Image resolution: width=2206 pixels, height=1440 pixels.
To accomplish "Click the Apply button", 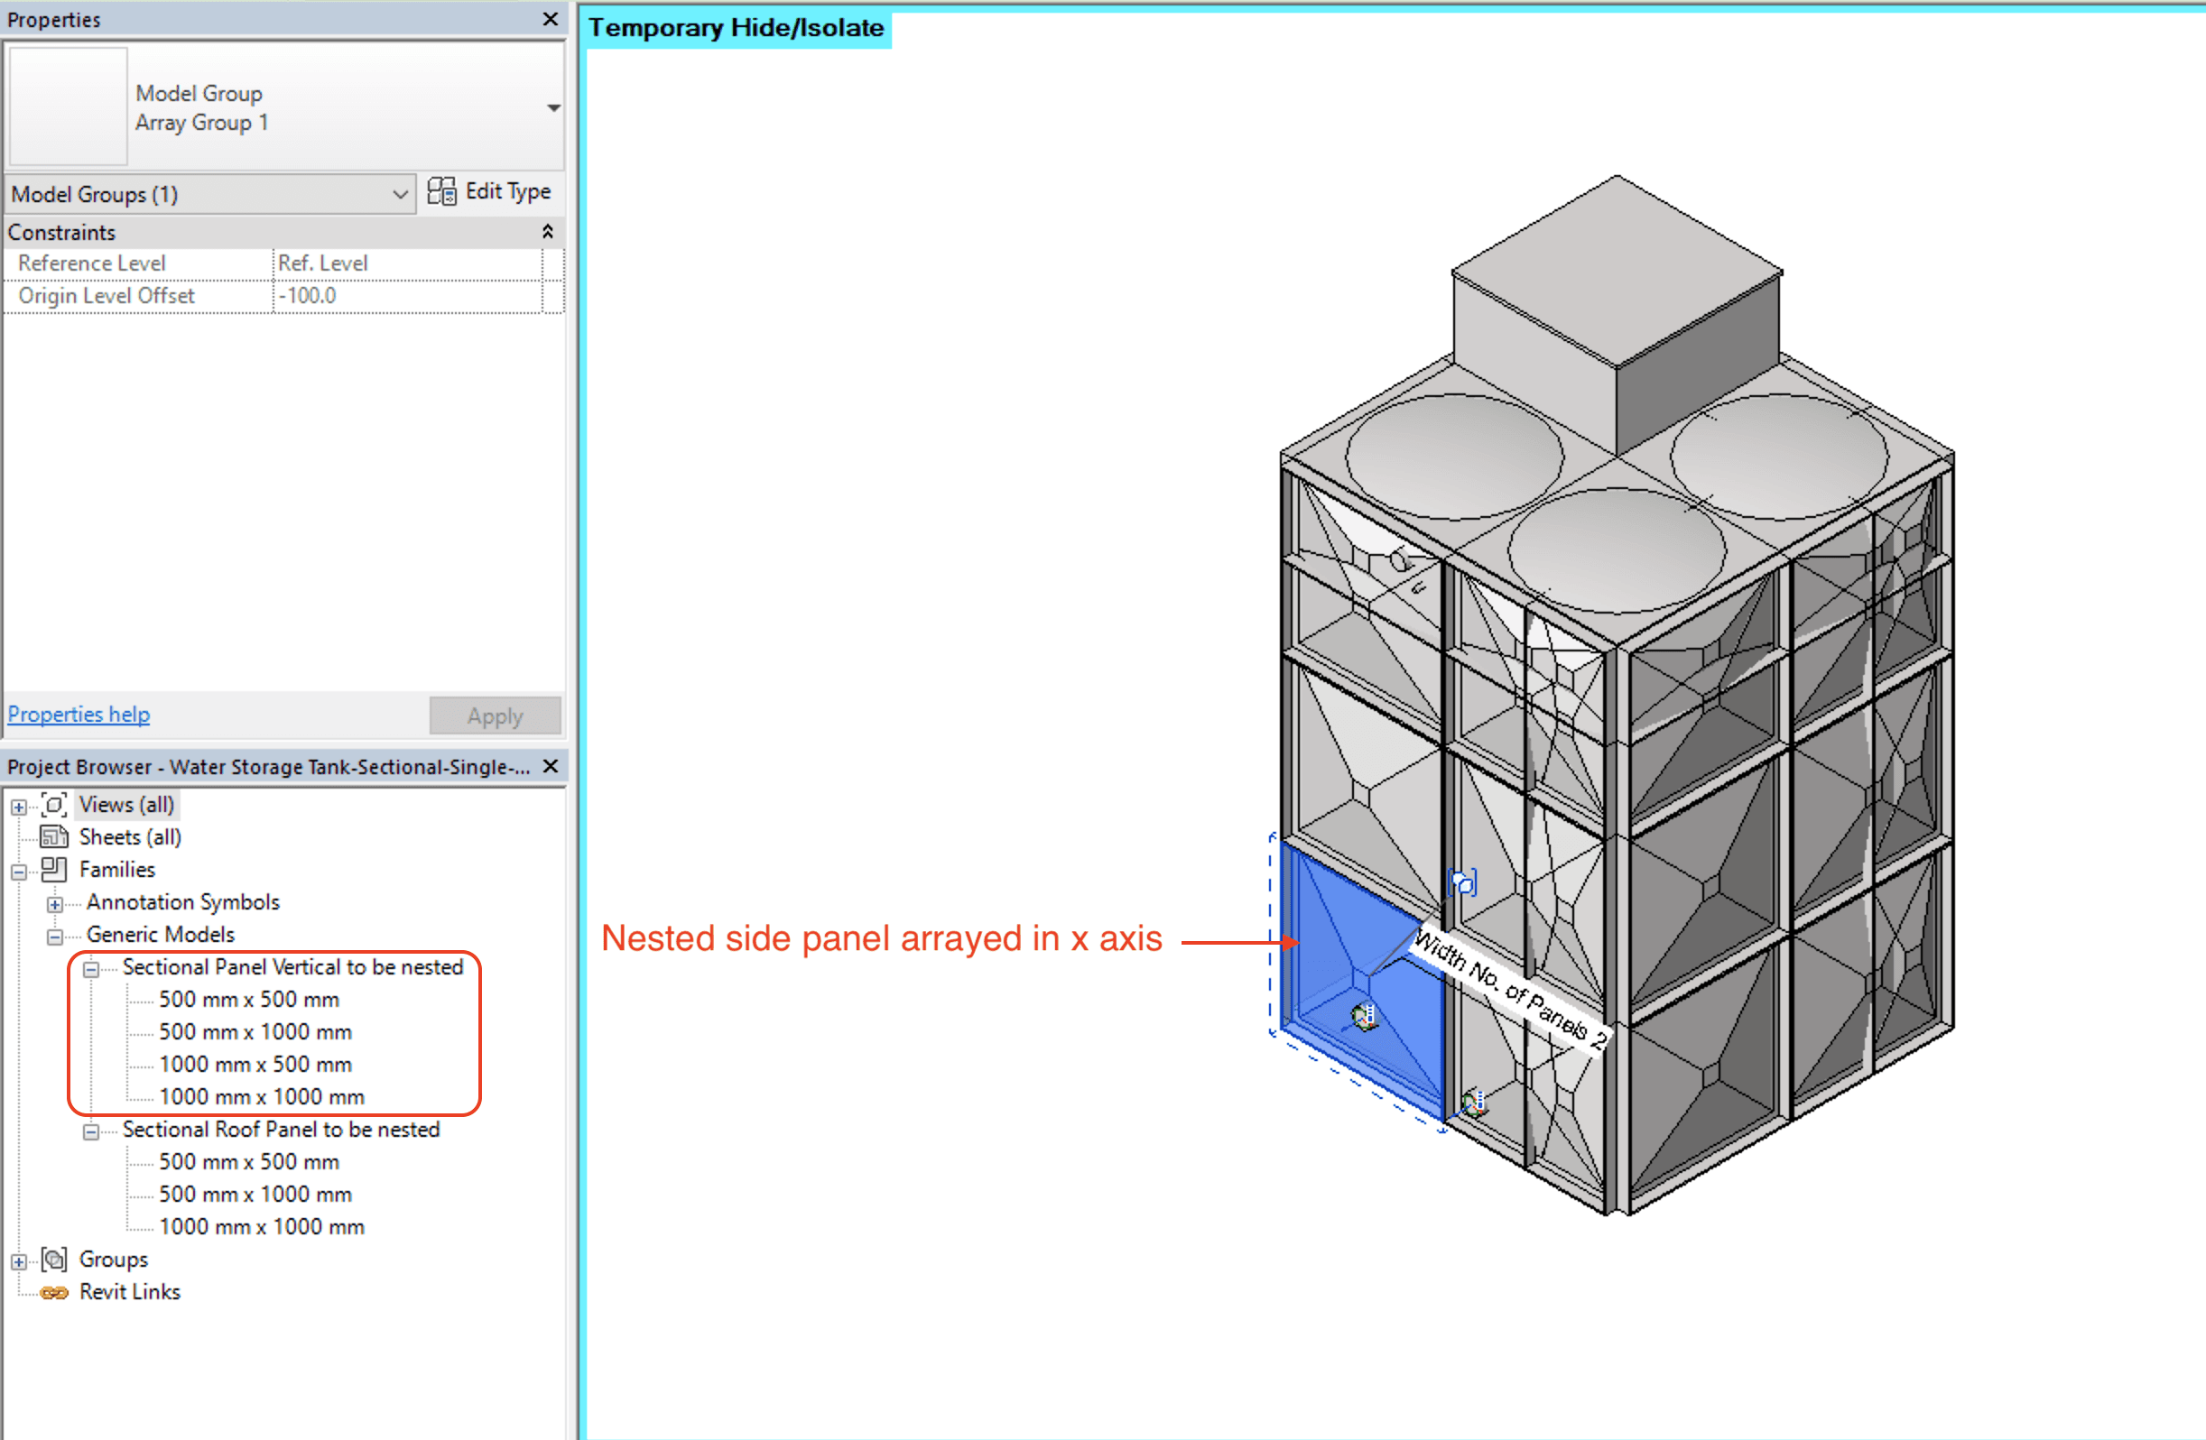I will [x=495, y=715].
